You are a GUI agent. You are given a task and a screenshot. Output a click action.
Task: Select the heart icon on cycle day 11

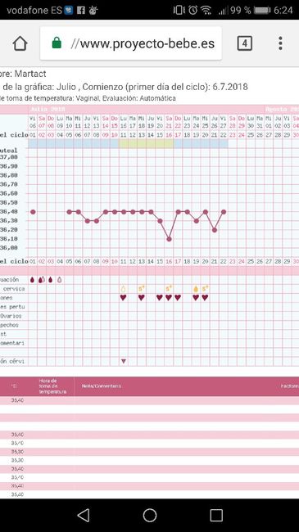(124, 298)
